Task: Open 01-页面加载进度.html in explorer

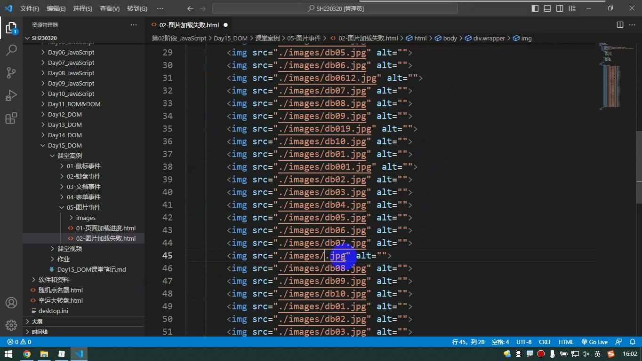Action: coord(105,228)
